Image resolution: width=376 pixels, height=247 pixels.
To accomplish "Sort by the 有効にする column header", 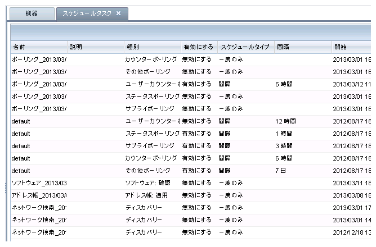I will (198, 47).
